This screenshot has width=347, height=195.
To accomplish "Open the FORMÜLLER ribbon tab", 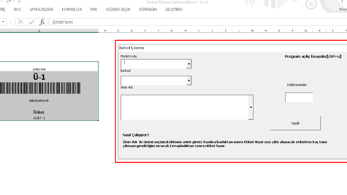I will coord(72,10).
